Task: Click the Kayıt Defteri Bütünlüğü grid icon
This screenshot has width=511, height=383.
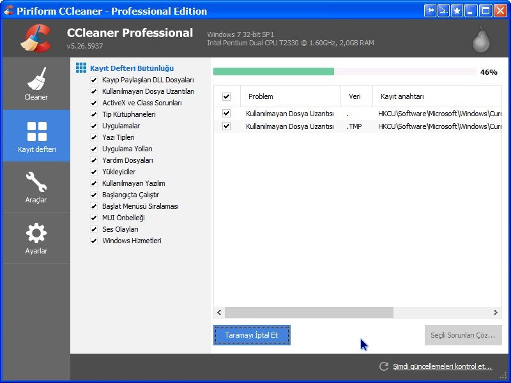Action: pyautogui.click(x=81, y=68)
